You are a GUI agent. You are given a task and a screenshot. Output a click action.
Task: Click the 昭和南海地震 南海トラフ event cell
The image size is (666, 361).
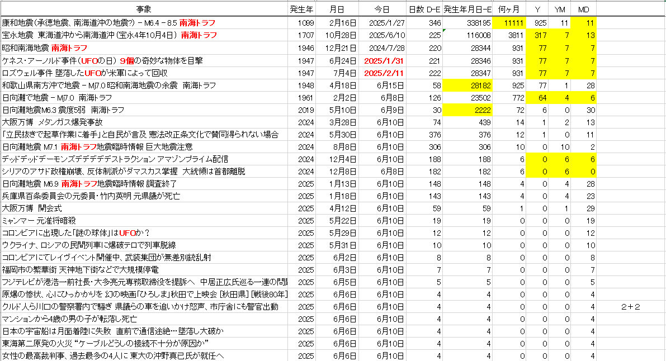pos(144,48)
